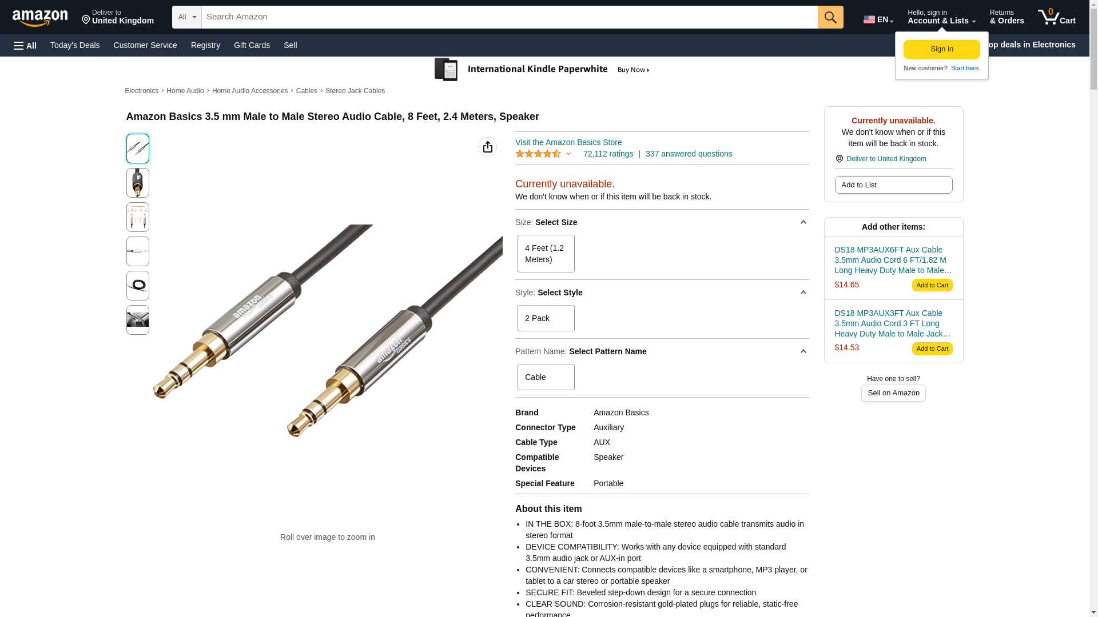Visit the Amazon Basics Store link
Image resolution: width=1098 pixels, height=617 pixels.
click(568, 142)
